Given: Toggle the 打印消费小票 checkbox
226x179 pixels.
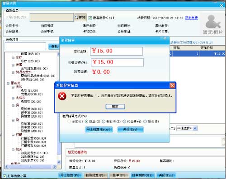Looking at the screenshot, I should click(5, 176).
